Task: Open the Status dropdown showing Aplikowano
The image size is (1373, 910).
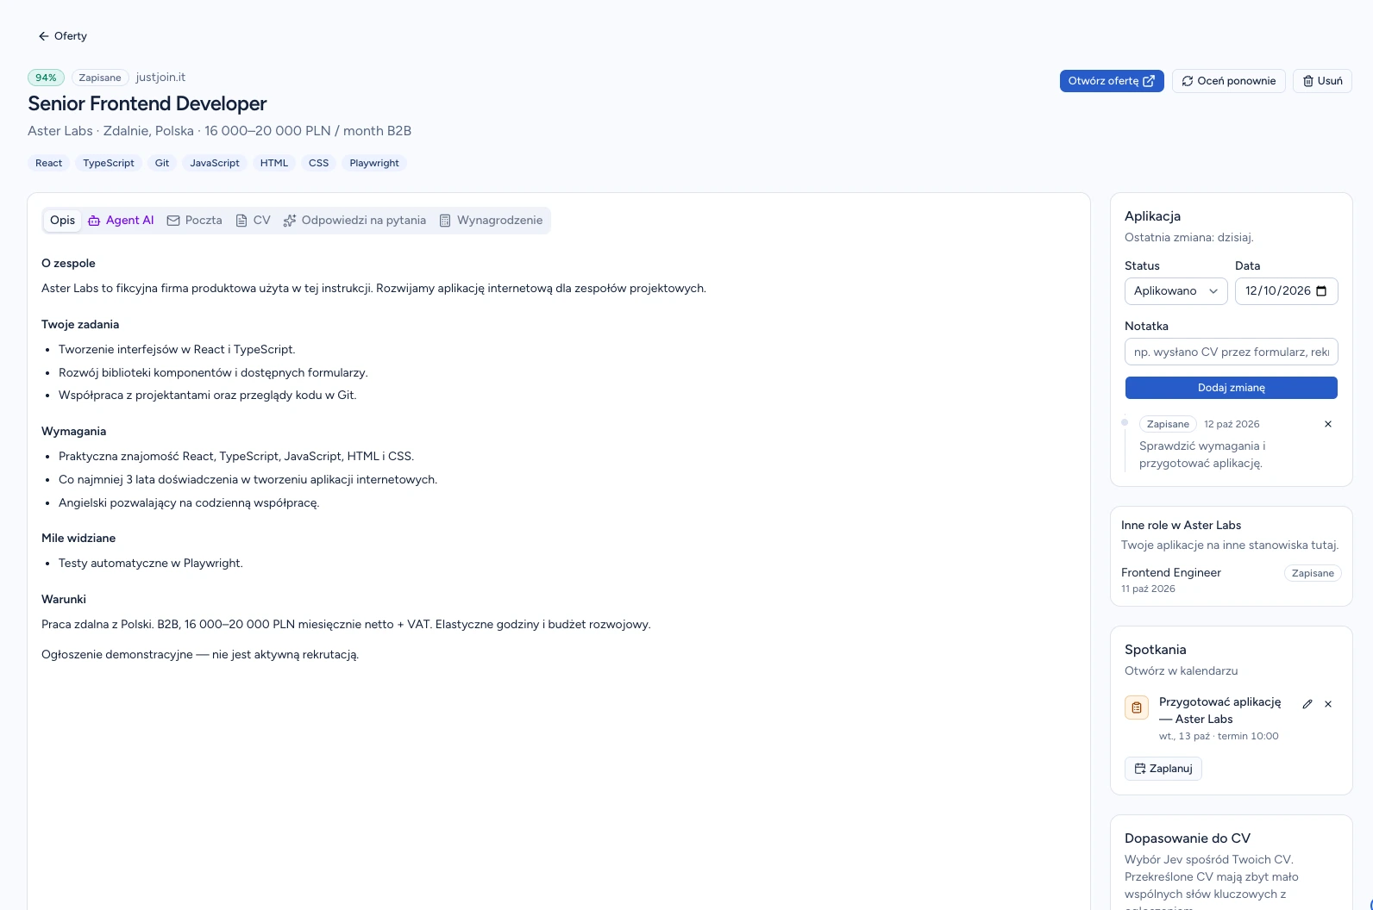Action: coord(1176,291)
